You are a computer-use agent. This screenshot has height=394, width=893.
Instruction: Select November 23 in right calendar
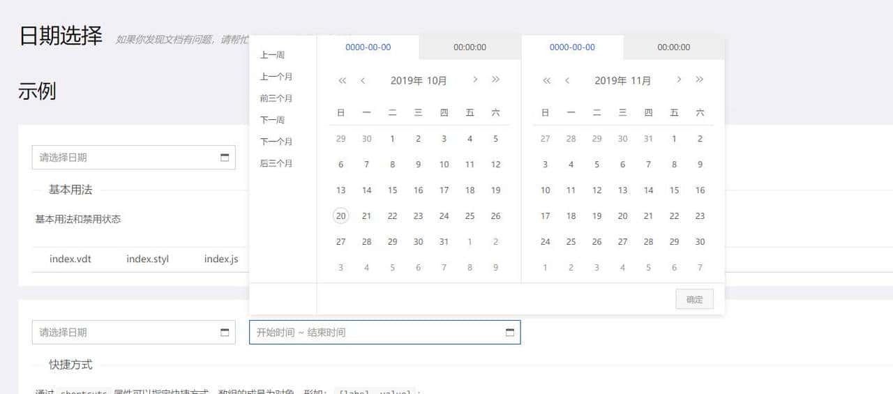[x=700, y=216]
